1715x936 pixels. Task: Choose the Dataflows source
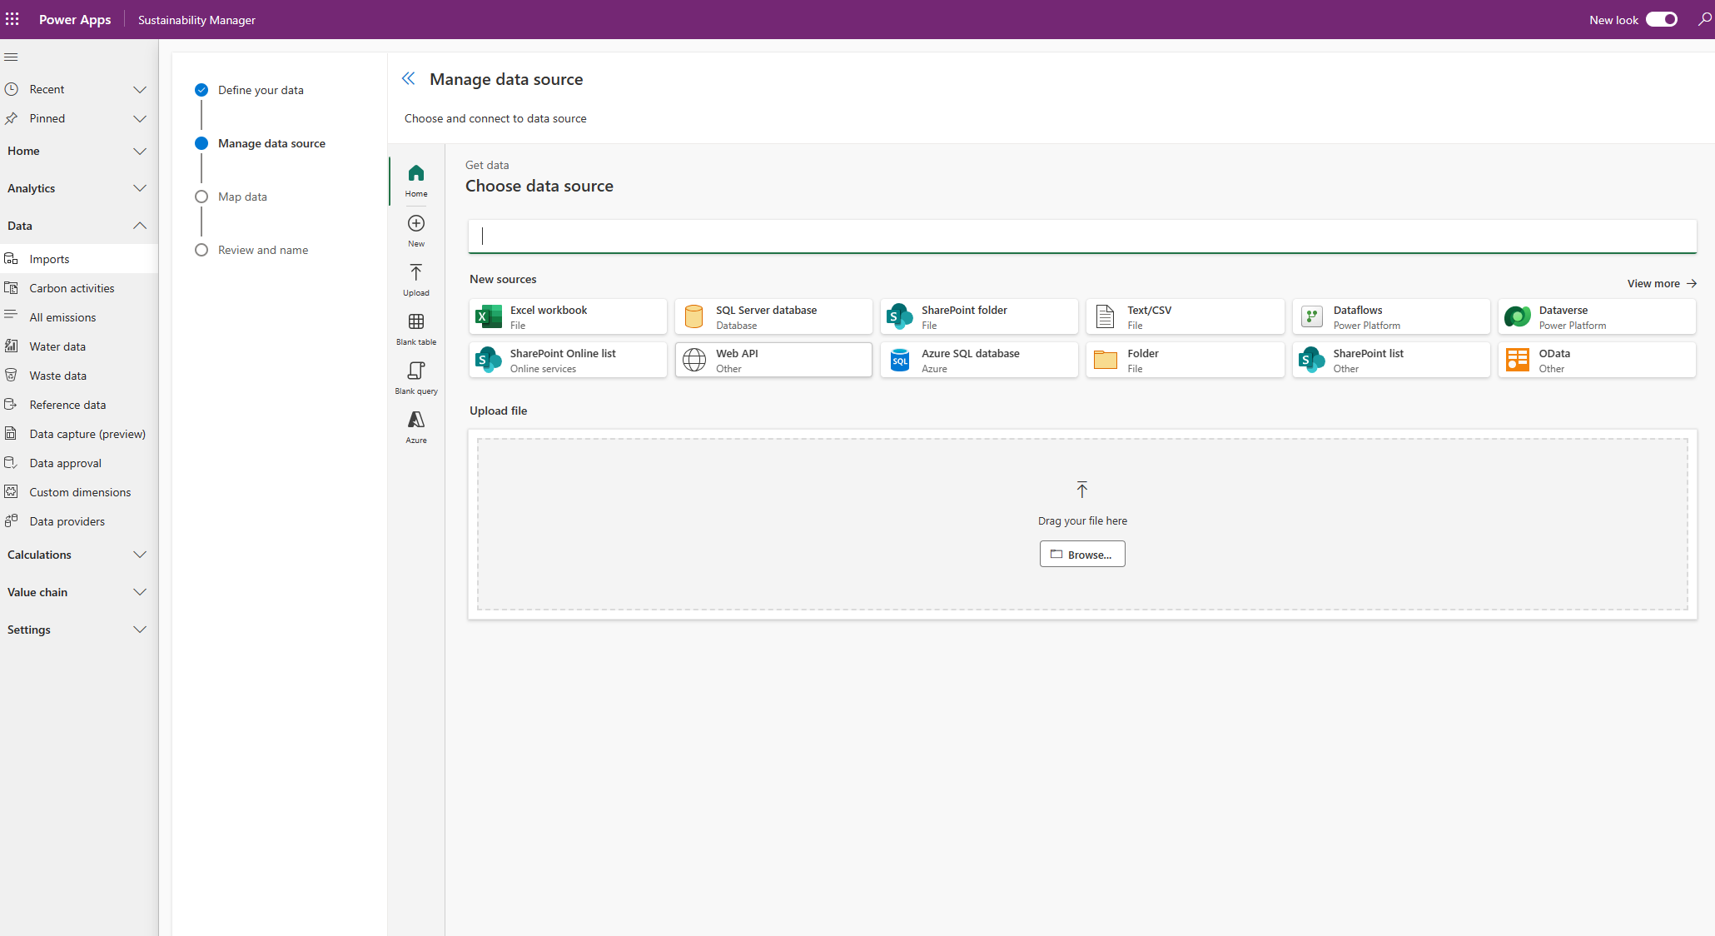point(1391,316)
